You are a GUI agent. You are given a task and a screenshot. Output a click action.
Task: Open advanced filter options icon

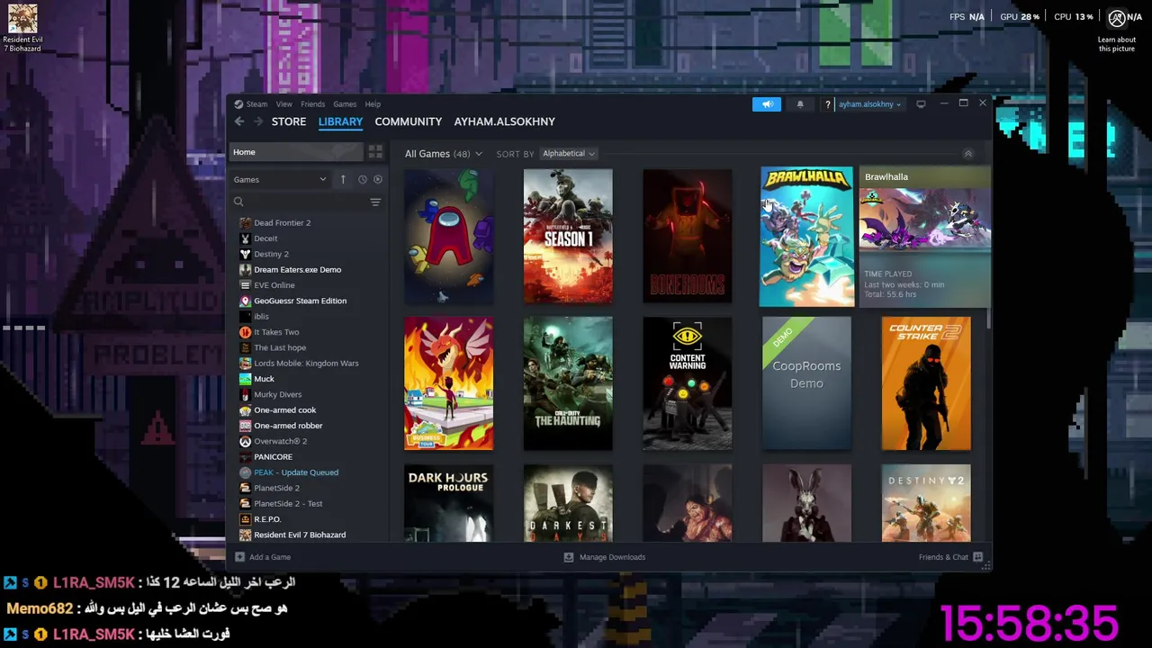(375, 202)
